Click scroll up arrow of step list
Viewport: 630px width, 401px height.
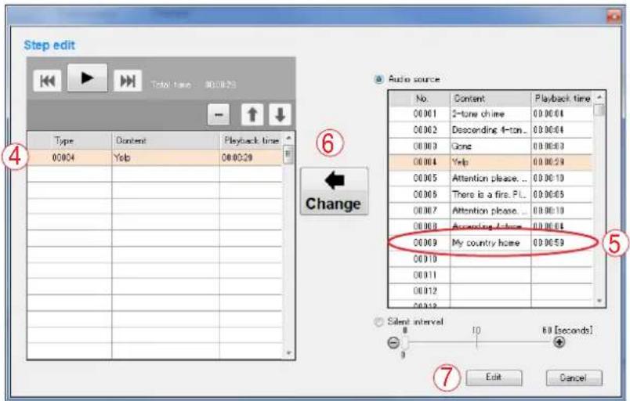pyautogui.click(x=288, y=138)
